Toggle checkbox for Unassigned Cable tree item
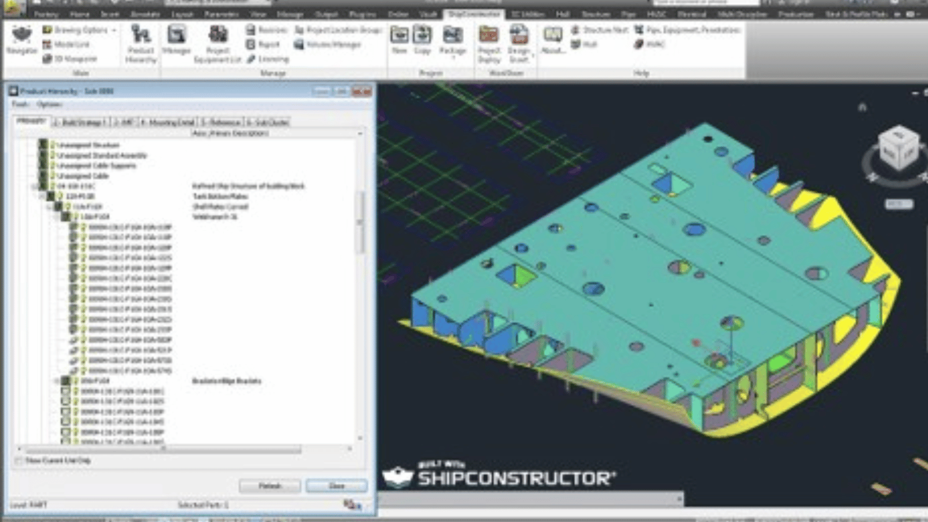 (x=43, y=176)
